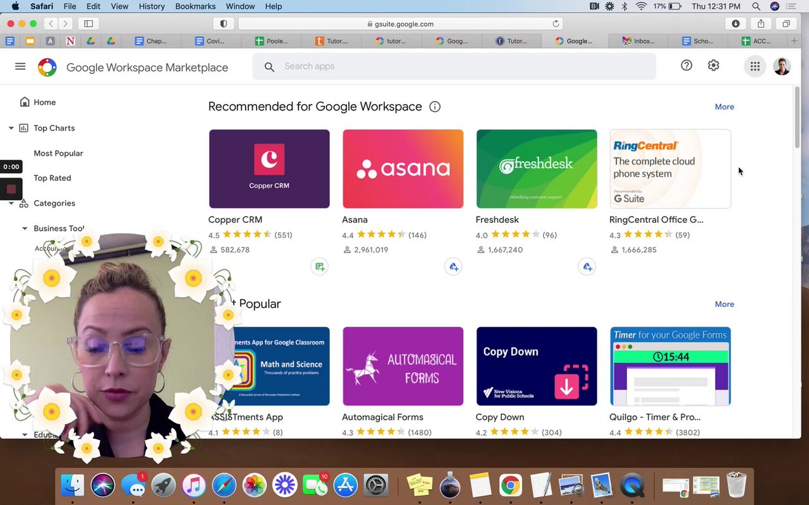Image resolution: width=809 pixels, height=505 pixels.
Task: Launch Google Chrome from the Dock
Action: 510,485
